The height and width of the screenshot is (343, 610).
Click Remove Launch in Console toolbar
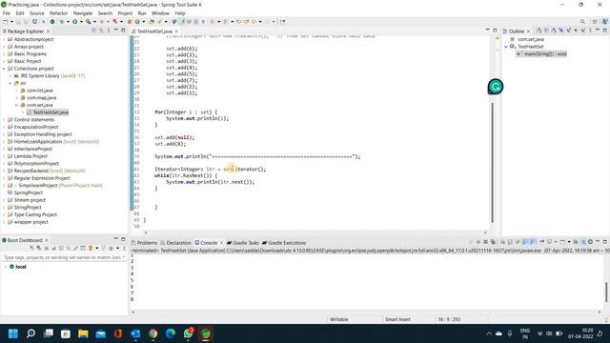coord(485,242)
